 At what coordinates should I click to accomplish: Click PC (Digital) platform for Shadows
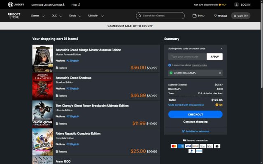pyautogui.click(x=72, y=88)
